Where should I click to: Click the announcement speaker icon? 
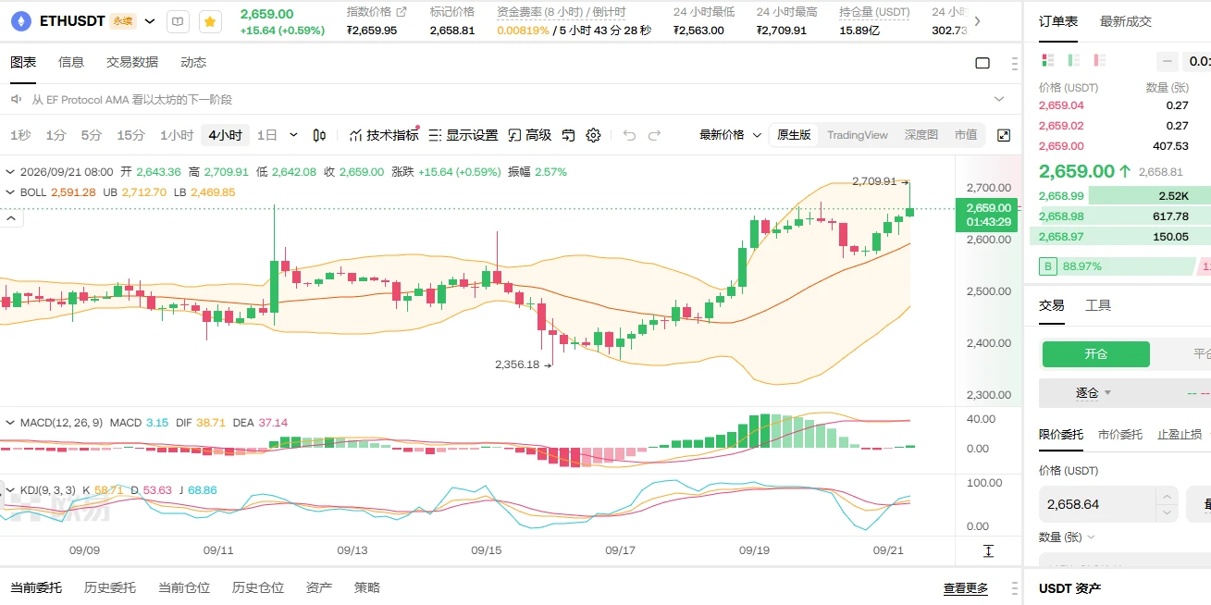tap(17, 99)
